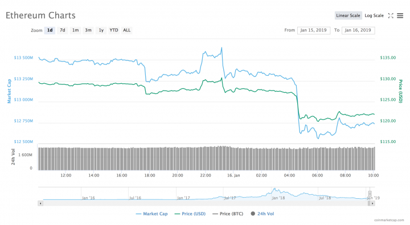This screenshot has width=410, height=225.
Task: Set zoom to 1d
Action: [50, 30]
